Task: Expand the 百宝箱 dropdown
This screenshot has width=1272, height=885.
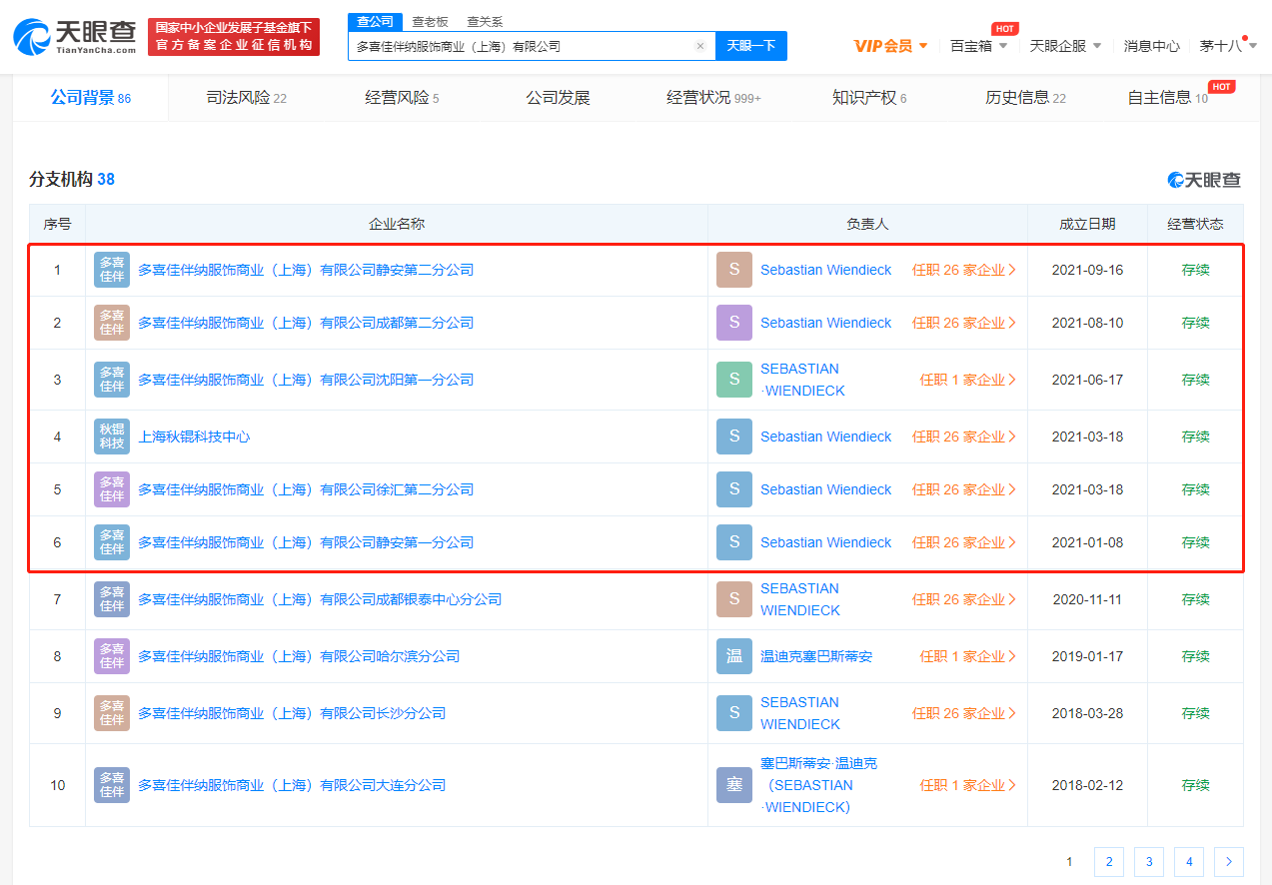Action: (978, 46)
